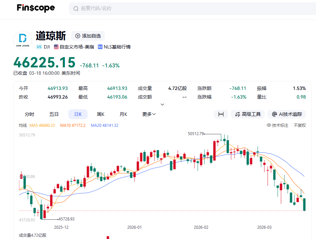
Task: Open AI技术追踪 tracking
Action: 287,114
